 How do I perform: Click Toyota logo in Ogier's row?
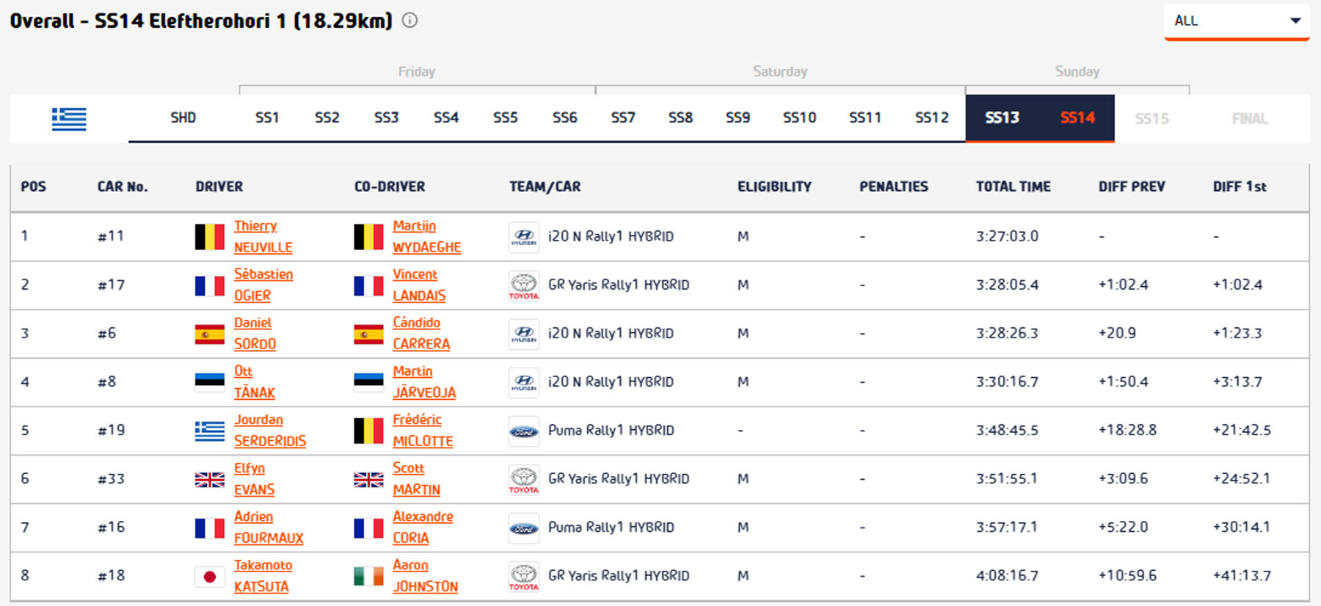pyautogui.click(x=524, y=285)
